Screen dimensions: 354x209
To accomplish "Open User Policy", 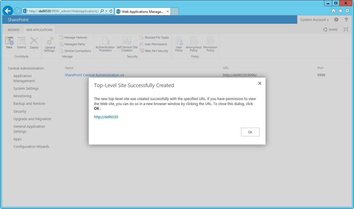I will coord(179,44).
